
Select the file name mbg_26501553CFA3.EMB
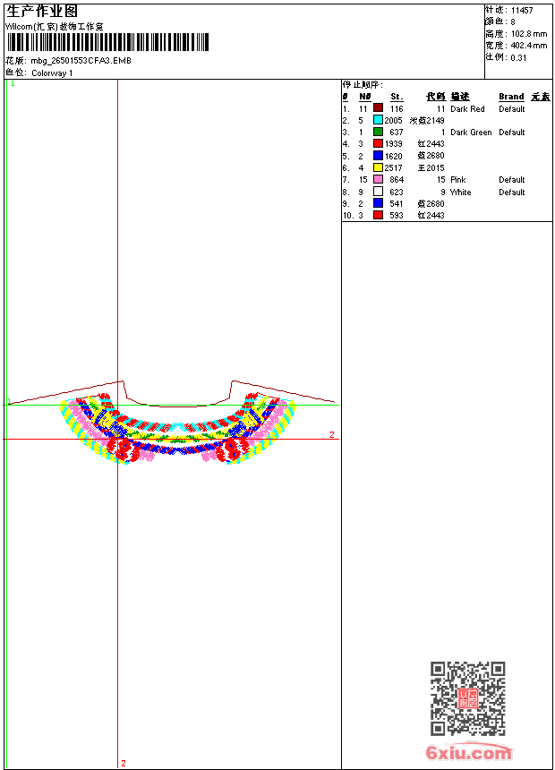(x=81, y=60)
